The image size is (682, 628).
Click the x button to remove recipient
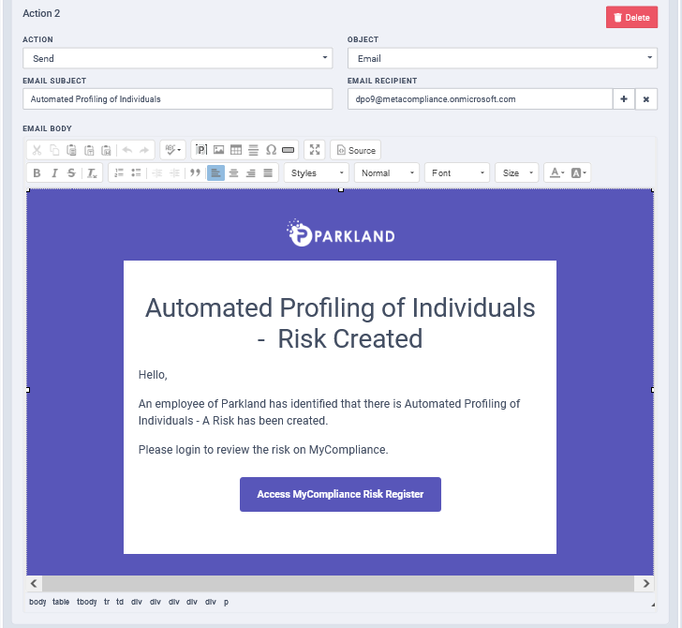click(646, 99)
